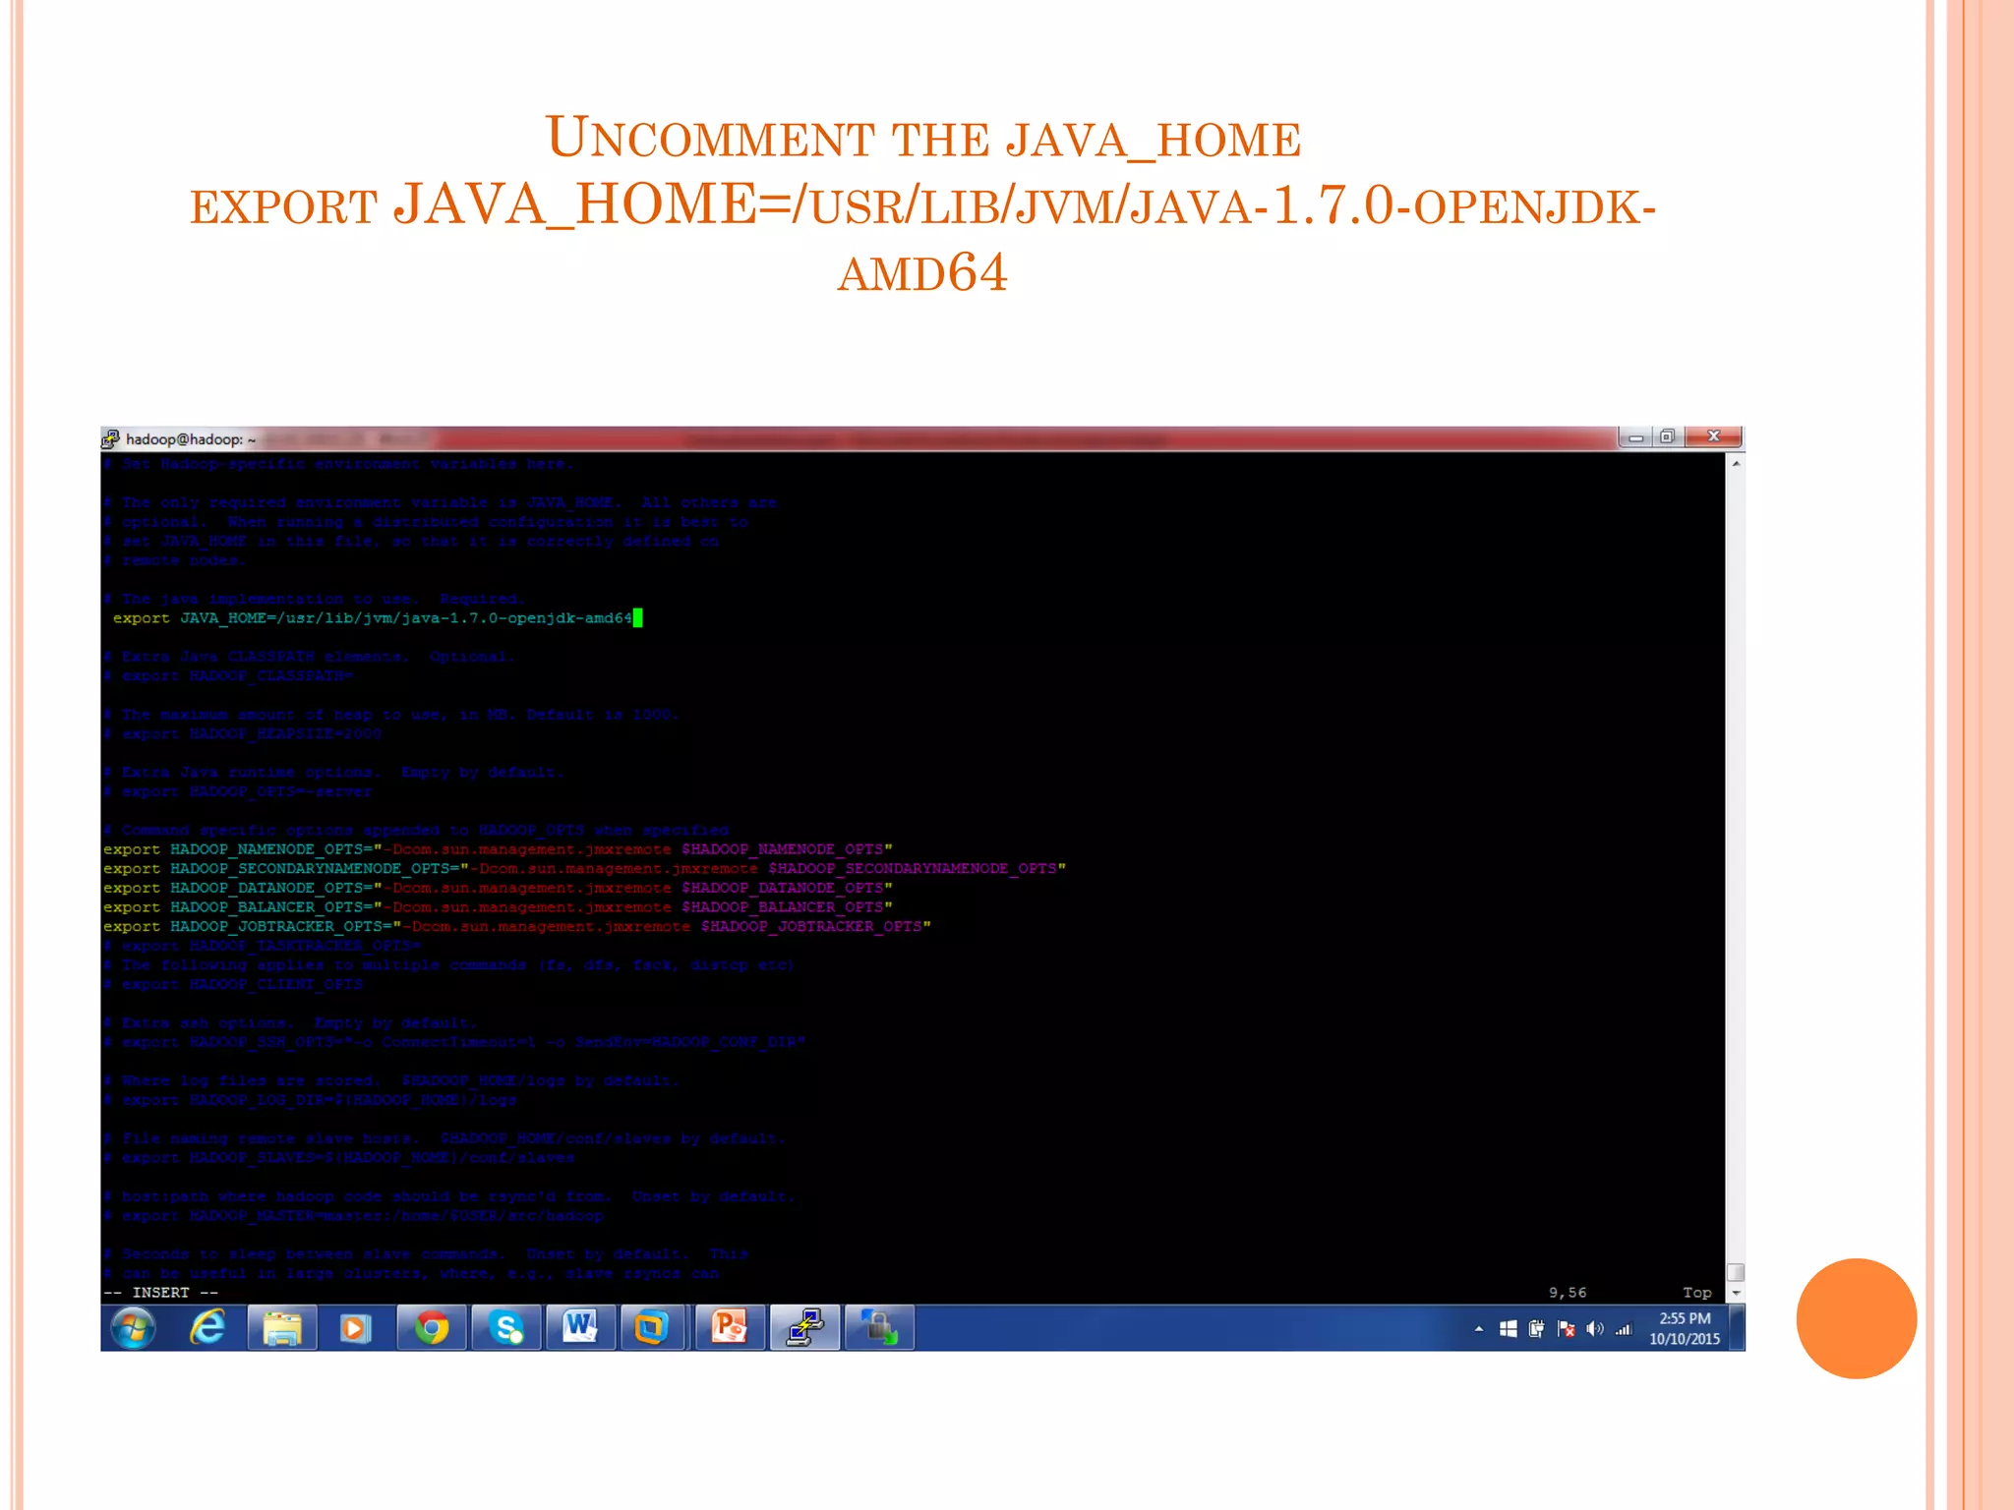Image resolution: width=2014 pixels, height=1510 pixels.
Task: Launch Internet Explorer from the taskbar
Action: (x=207, y=1328)
